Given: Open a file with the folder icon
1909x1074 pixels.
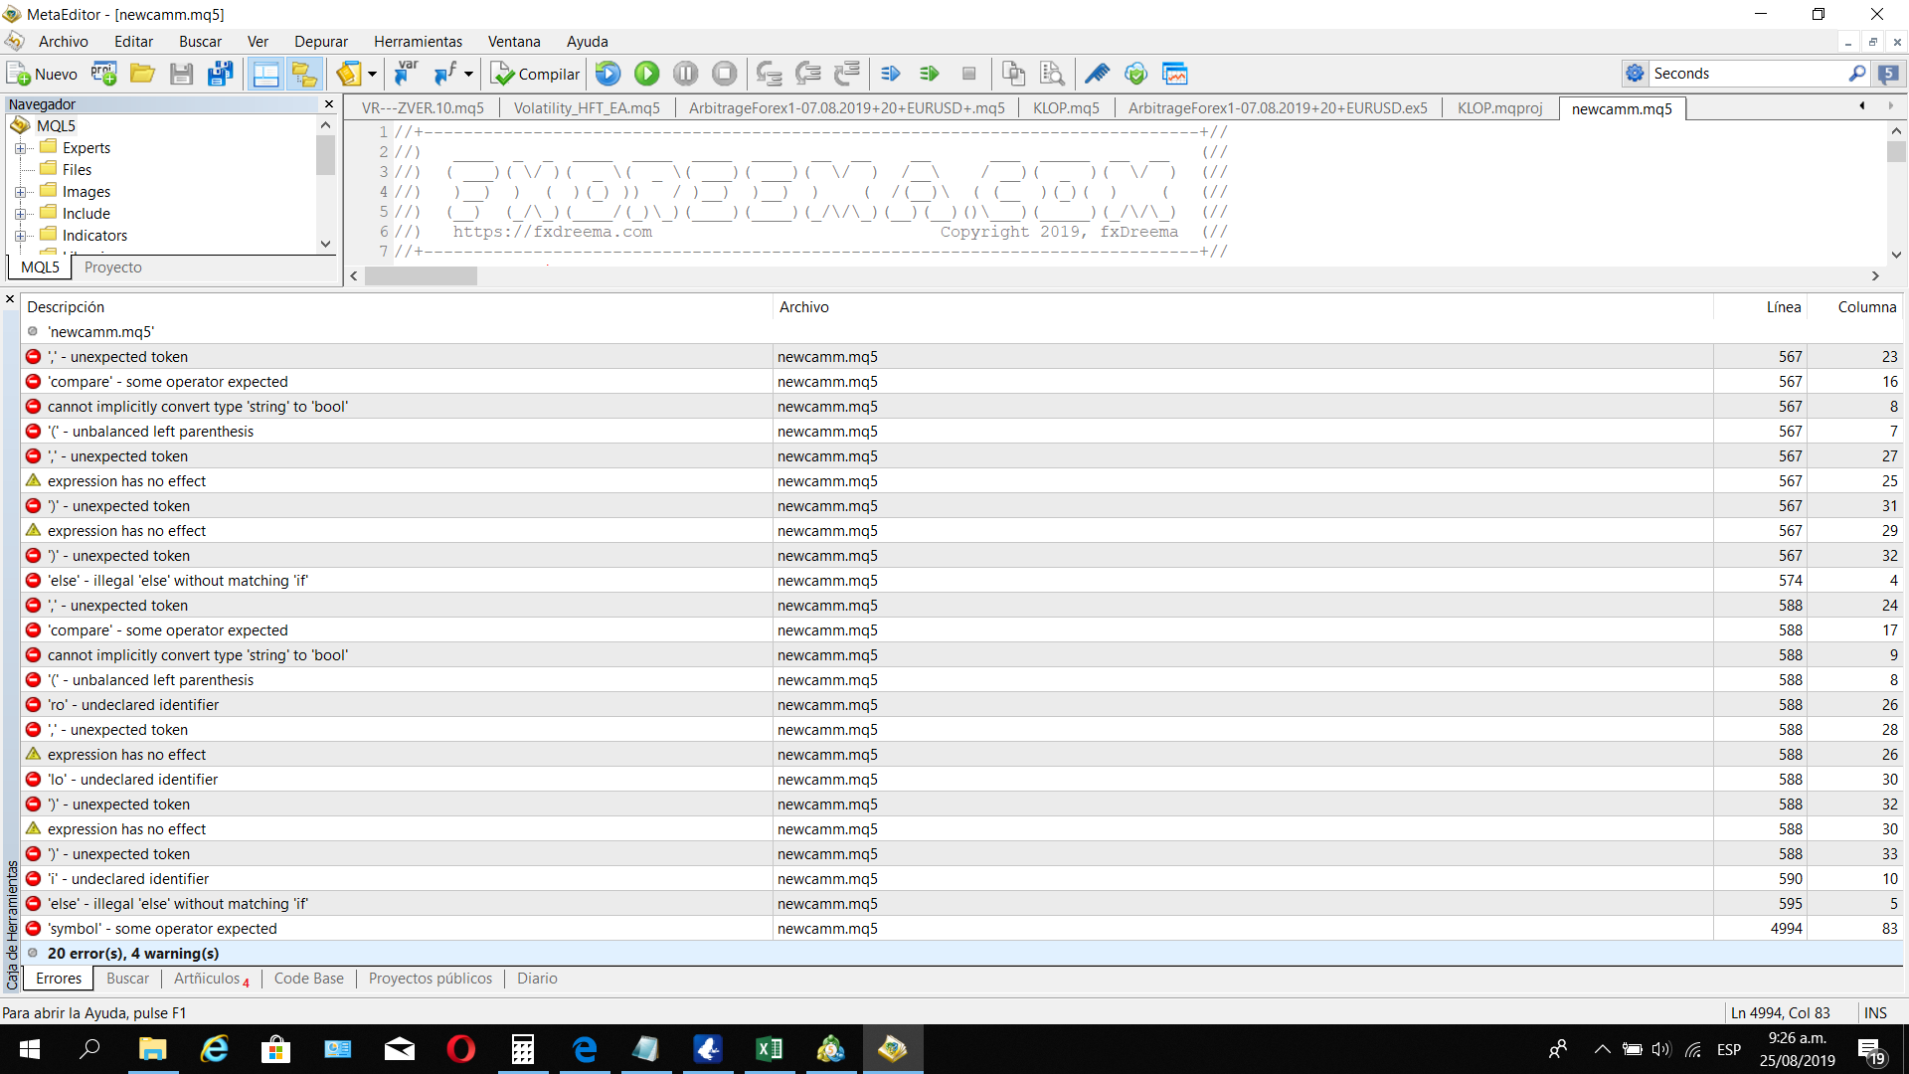Looking at the screenshot, I should (142, 74).
